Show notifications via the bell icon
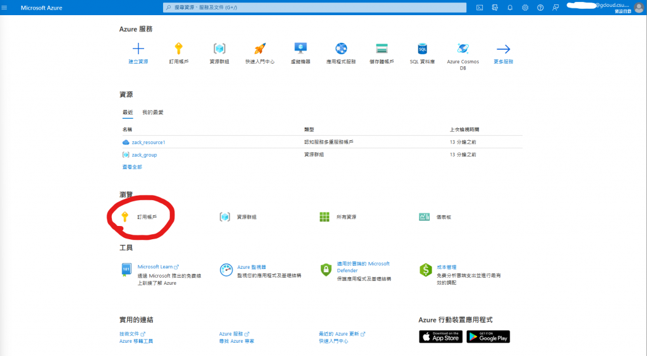 click(510, 8)
